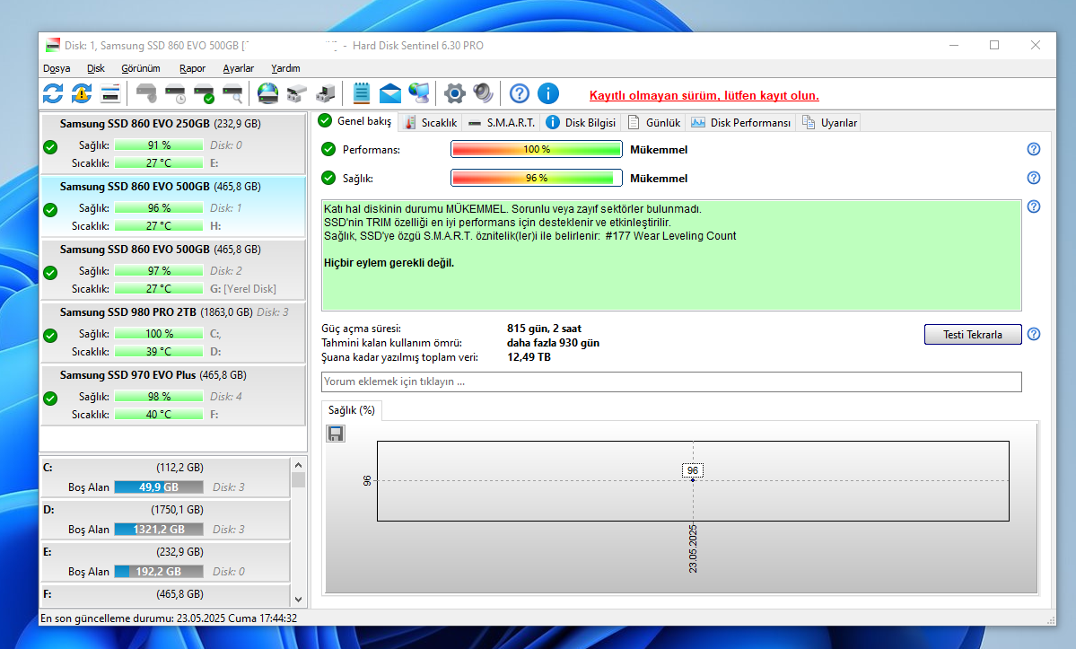Select Samsung SSD 970 EVO Plus disk entry
Screen dimensions: 1076x649
(173, 395)
